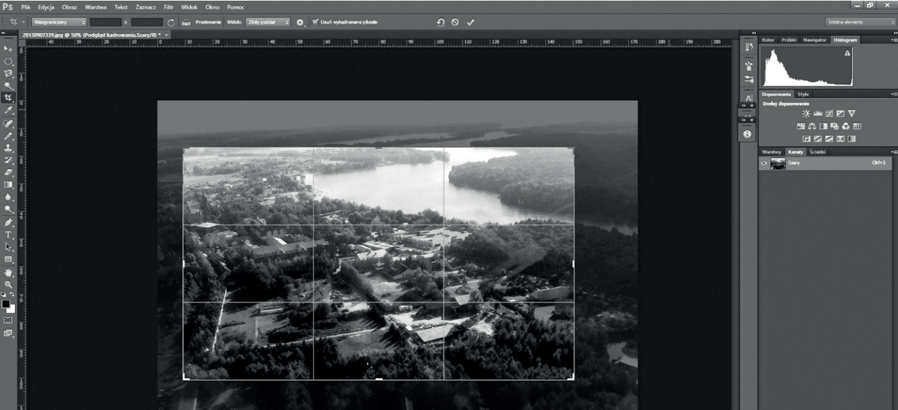Viewport: 898px width, 410px height.
Task: Cancel the crop operation
Action: tap(455, 22)
